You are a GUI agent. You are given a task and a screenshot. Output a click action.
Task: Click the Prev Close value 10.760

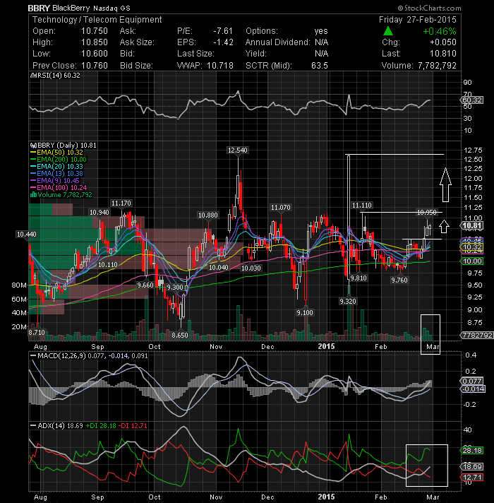(94, 66)
